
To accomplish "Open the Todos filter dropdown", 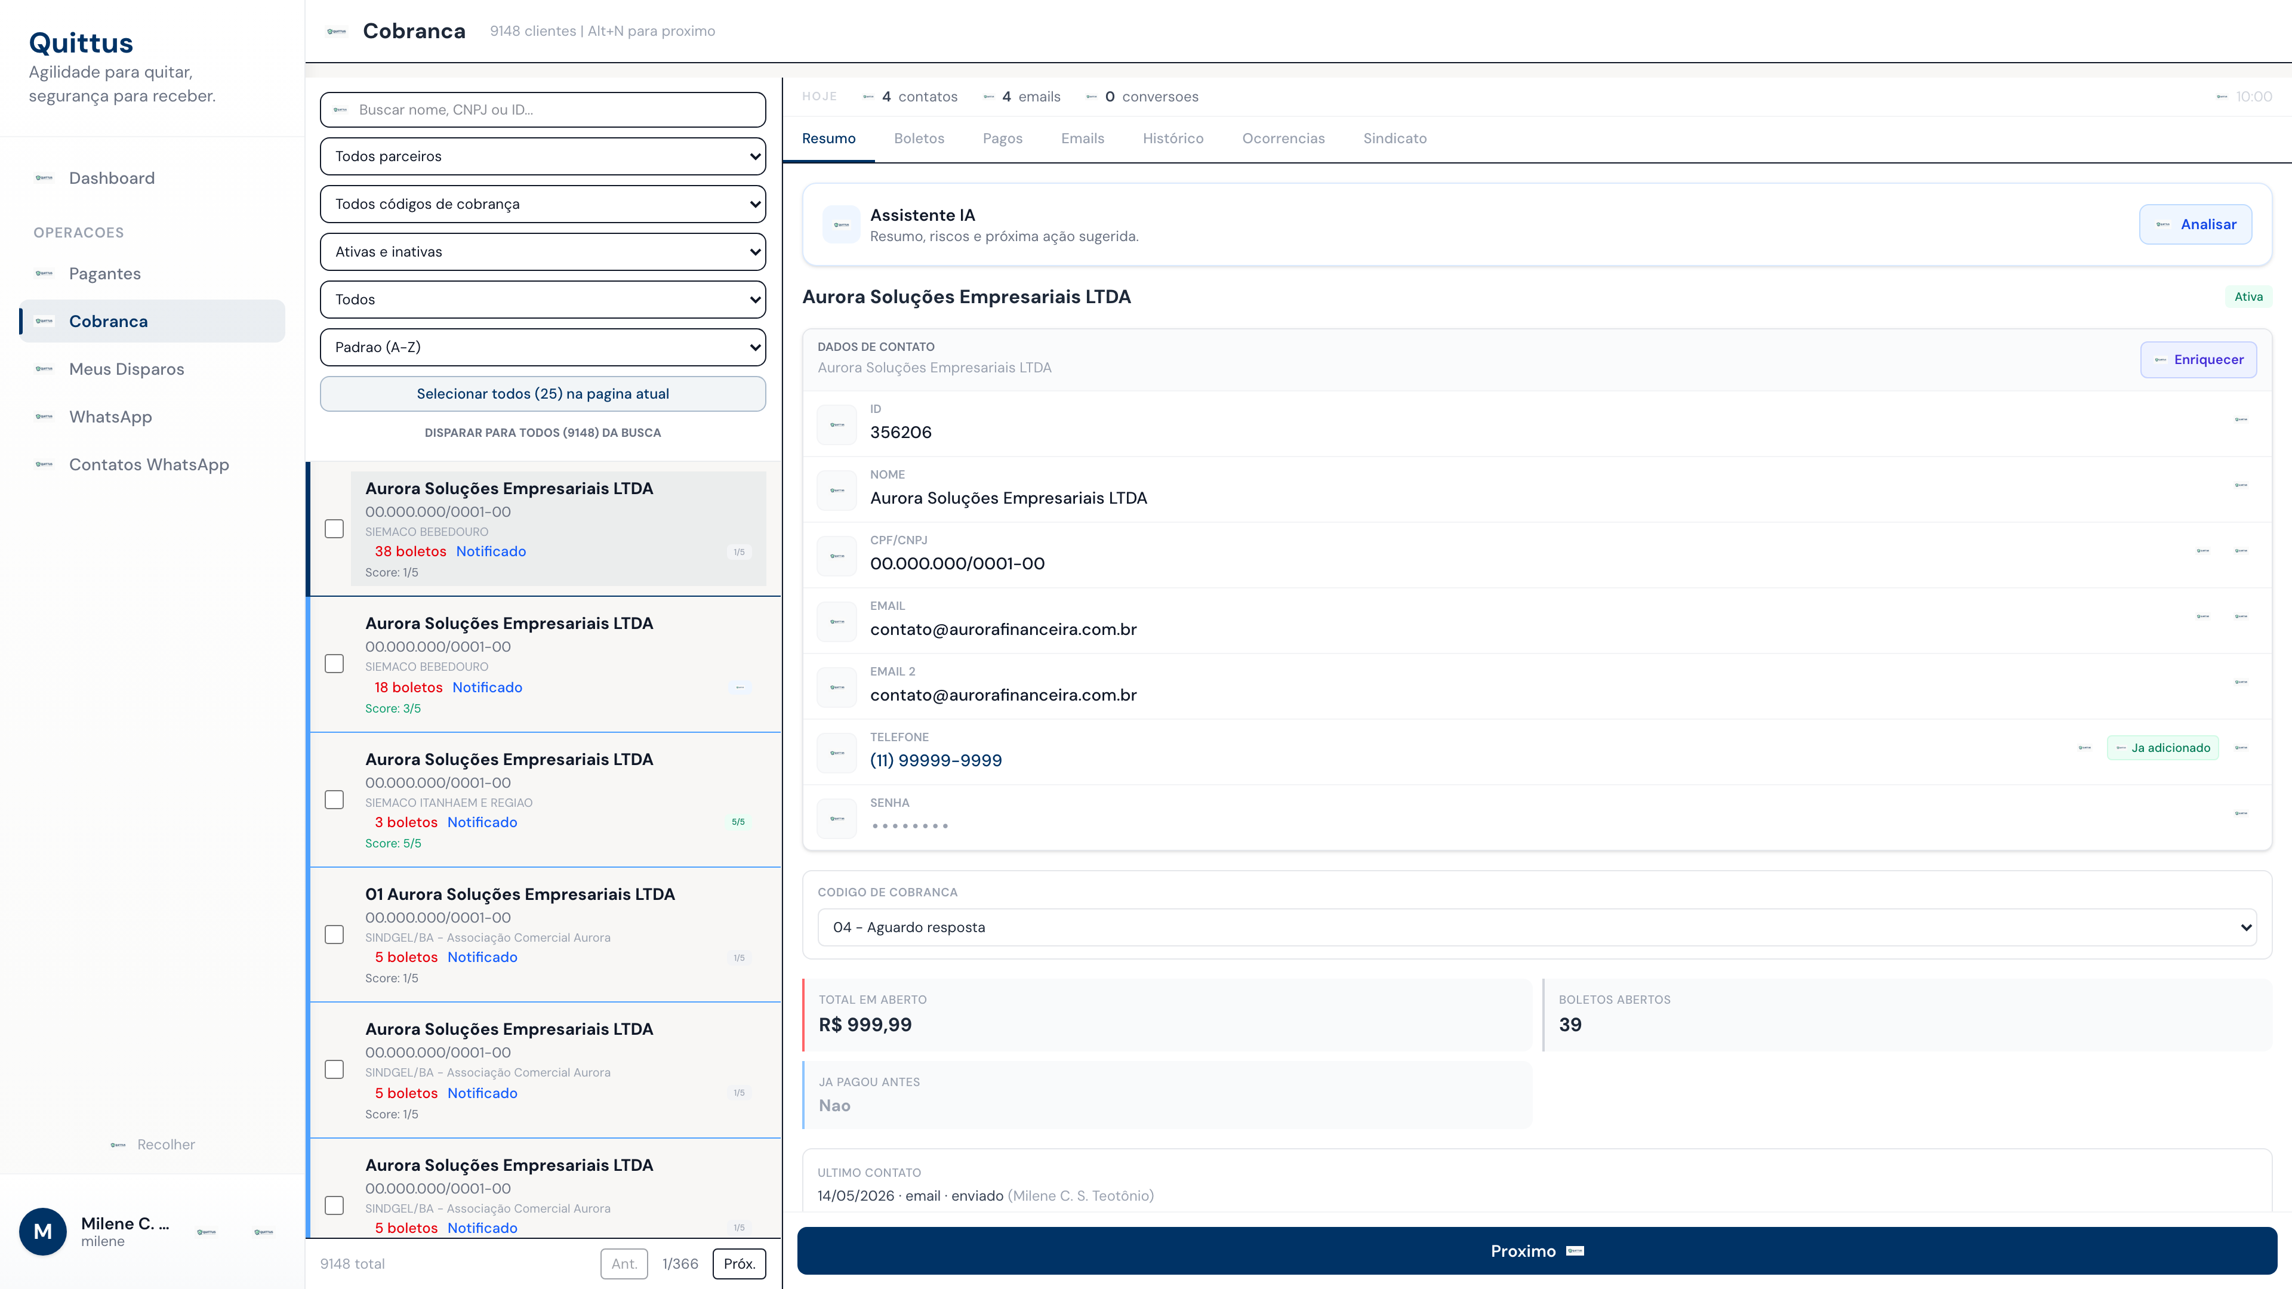I will tap(543, 300).
